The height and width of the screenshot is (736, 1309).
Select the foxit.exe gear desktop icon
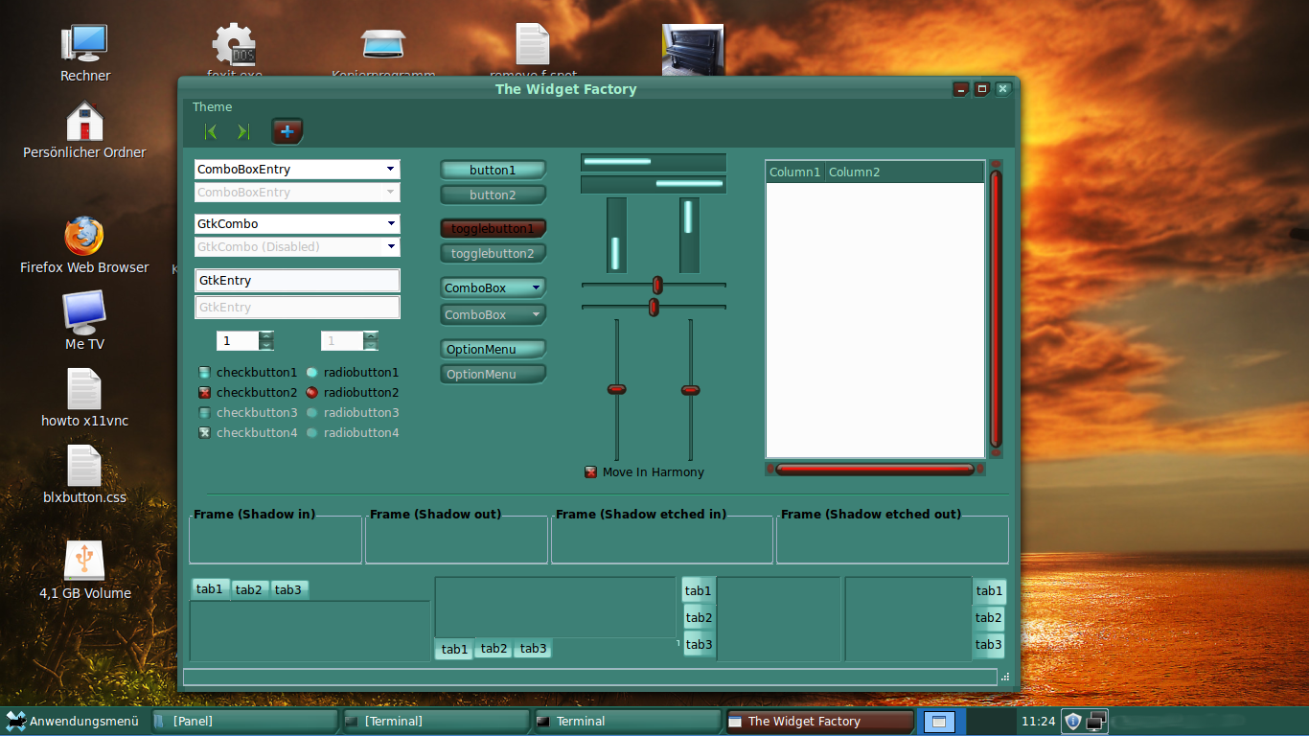(234, 44)
